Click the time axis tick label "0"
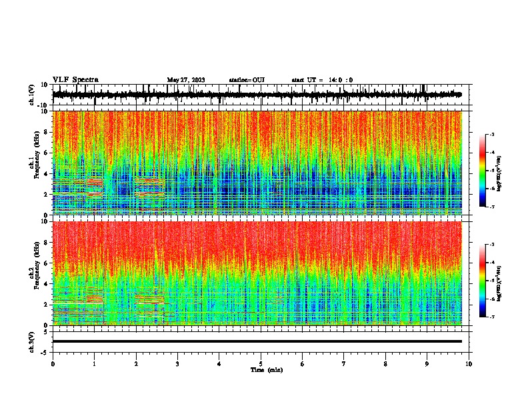This screenshot has width=528, height=408. click(x=53, y=364)
